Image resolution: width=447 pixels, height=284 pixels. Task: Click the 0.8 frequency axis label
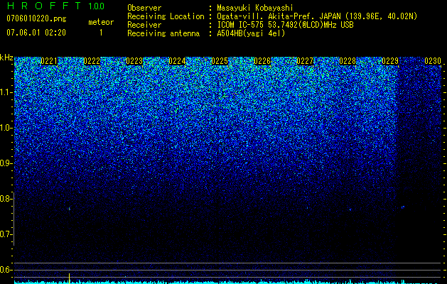click(6, 199)
